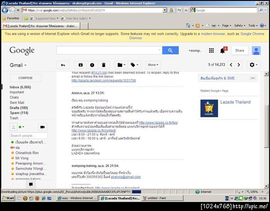
Task: Click the COMPOSE button
Action: point(26,78)
